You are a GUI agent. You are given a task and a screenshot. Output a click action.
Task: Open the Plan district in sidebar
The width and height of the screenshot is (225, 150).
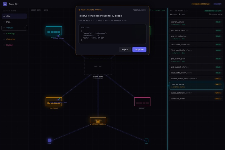pyautogui.click(x=14, y=22)
